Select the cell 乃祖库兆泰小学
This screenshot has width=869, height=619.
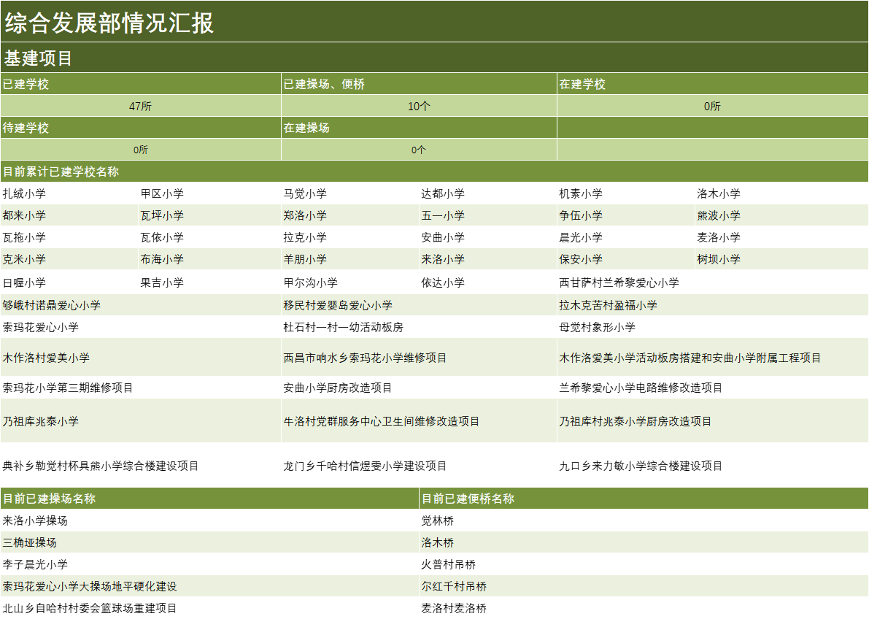[141, 421]
